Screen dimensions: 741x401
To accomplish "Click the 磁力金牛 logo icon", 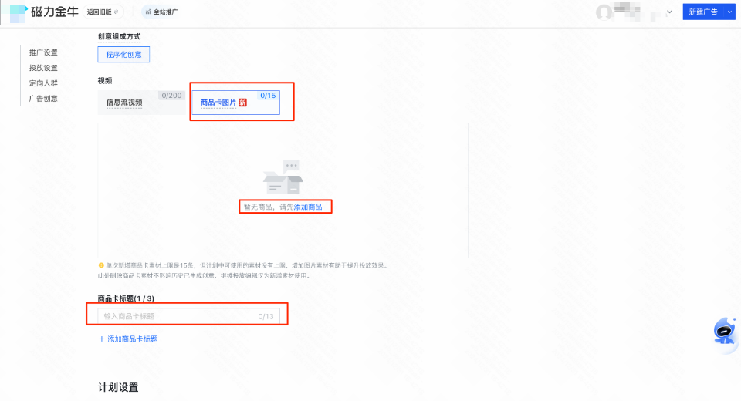I will 19,12.
